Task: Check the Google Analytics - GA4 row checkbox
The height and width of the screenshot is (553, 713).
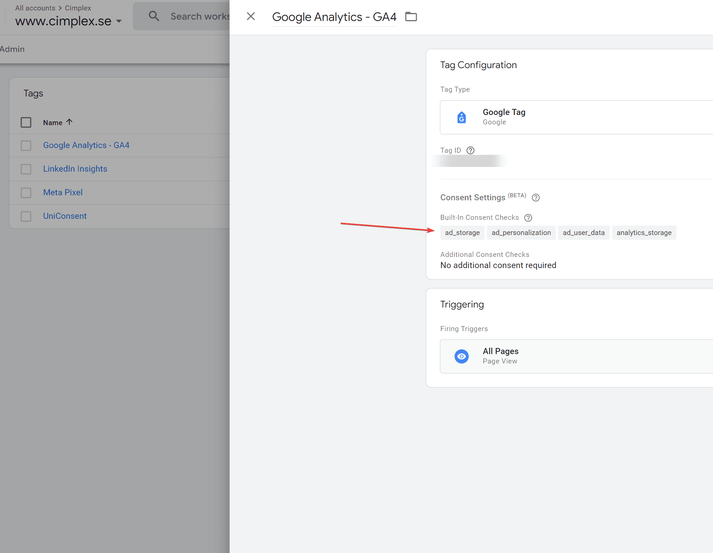Action: pos(26,146)
